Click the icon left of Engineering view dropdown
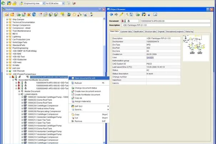Screen dimensions: 216x144 tap(21, 3)
